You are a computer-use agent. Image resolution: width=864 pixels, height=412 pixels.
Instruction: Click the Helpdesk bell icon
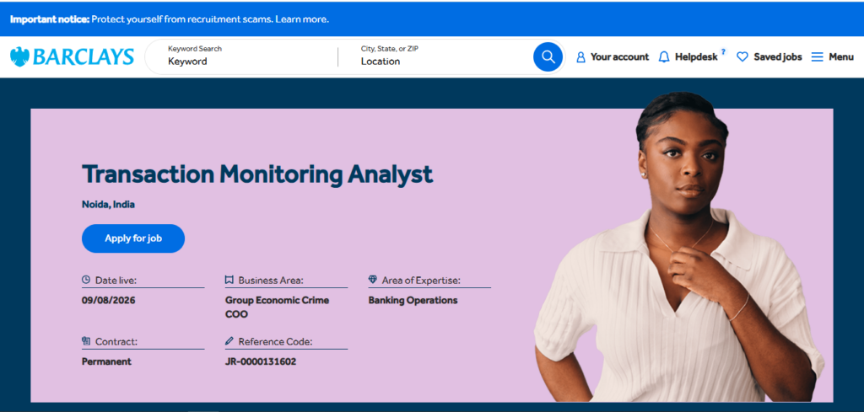tap(664, 56)
